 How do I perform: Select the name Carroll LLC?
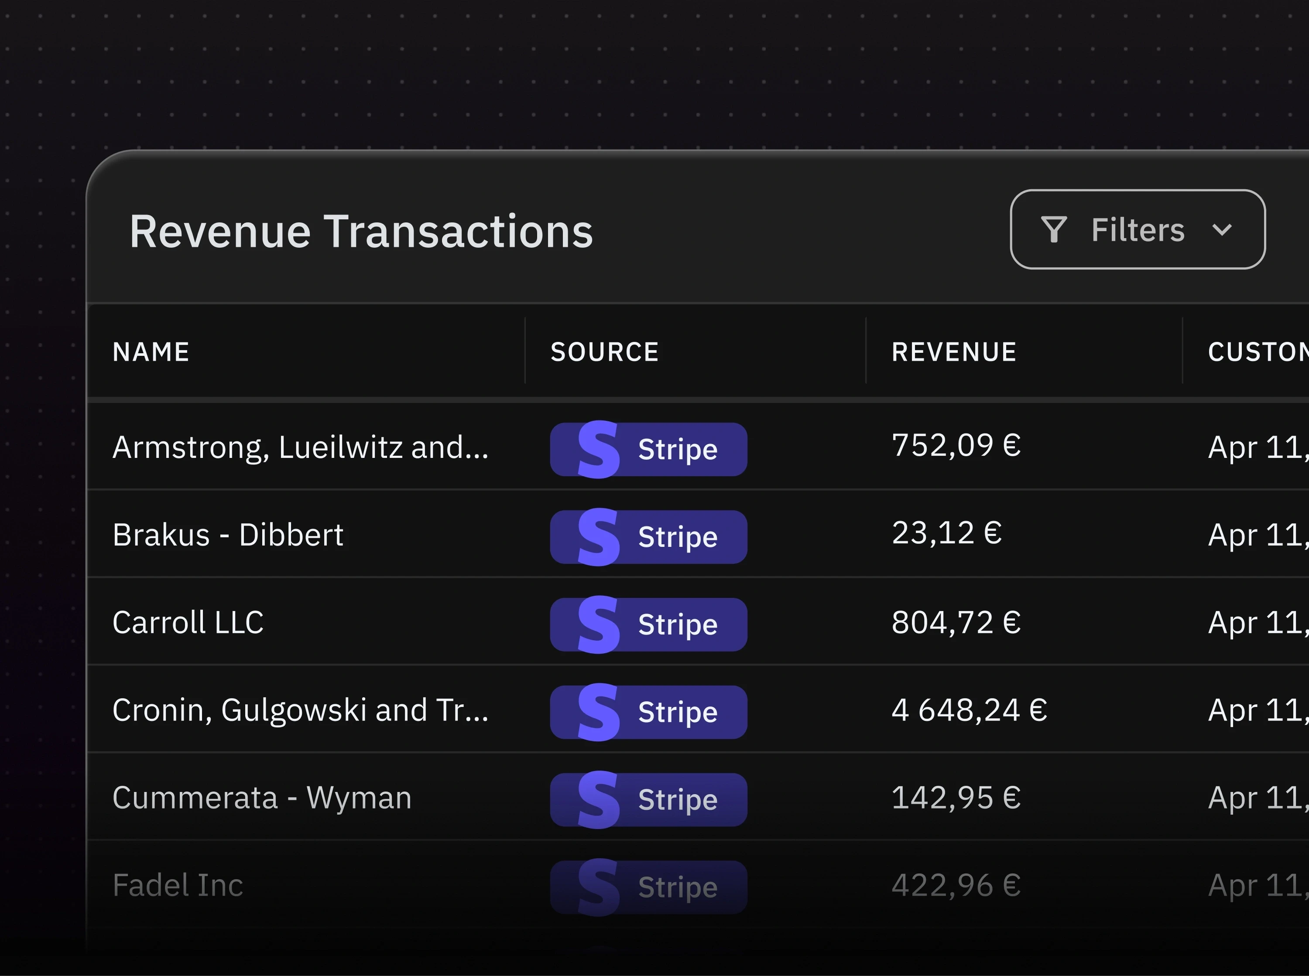coord(188,622)
